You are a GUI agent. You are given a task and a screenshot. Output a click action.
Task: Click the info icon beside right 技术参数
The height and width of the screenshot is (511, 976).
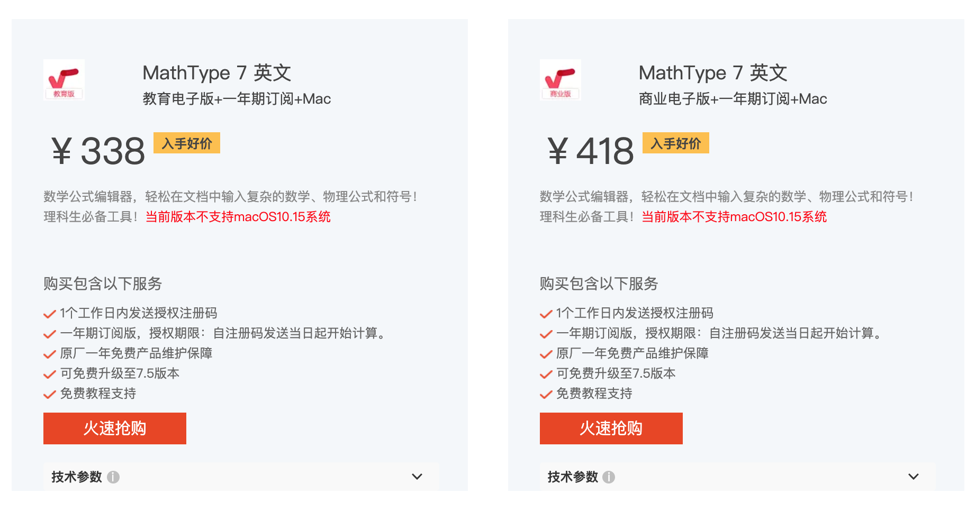[609, 477]
